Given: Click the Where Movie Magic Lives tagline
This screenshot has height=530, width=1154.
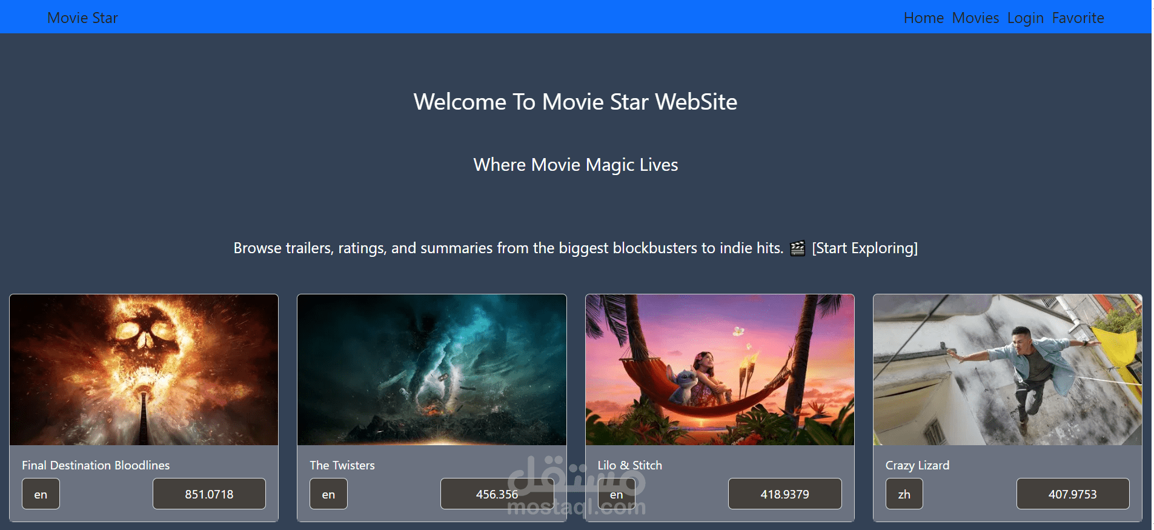Looking at the screenshot, I should point(575,165).
